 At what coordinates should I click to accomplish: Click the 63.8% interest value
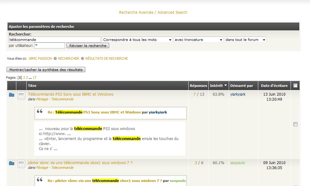click(x=218, y=94)
